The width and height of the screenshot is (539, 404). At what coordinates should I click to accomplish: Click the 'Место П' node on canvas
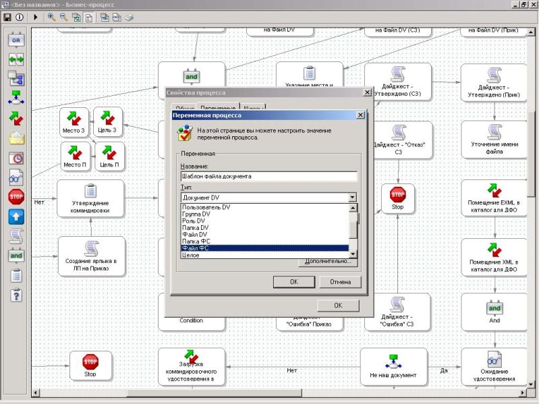coord(75,156)
